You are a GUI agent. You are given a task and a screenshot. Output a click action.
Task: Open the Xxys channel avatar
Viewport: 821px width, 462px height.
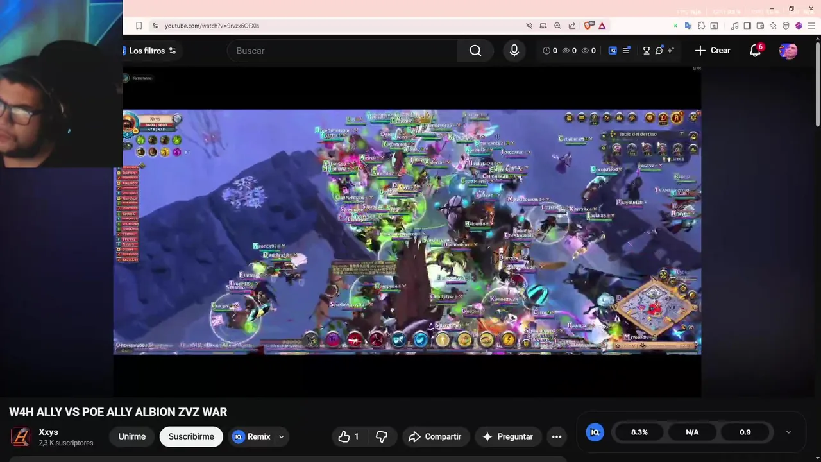tap(21, 437)
